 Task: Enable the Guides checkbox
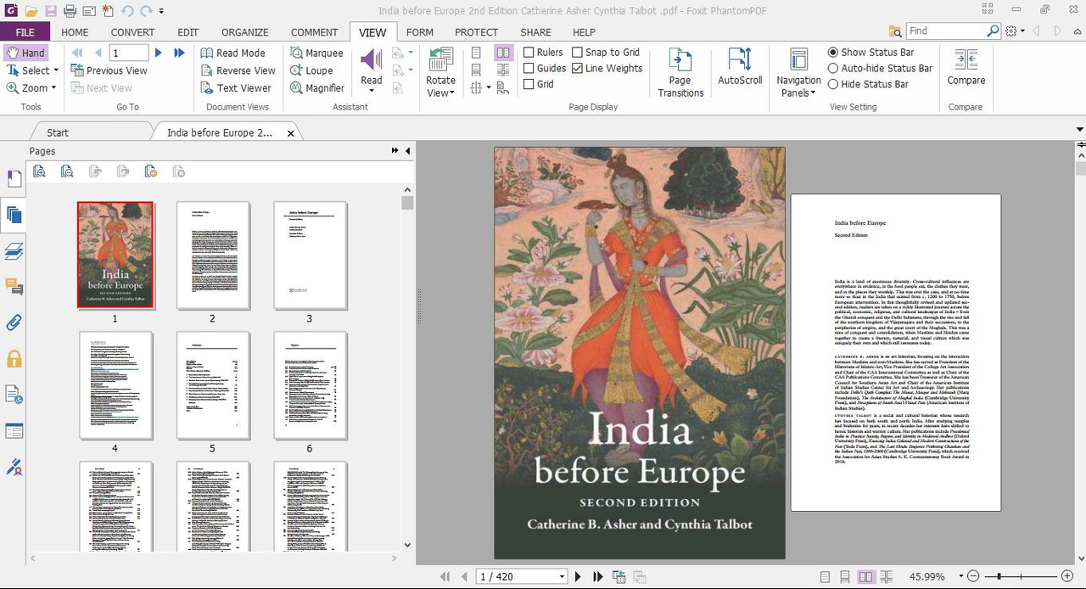(529, 68)
